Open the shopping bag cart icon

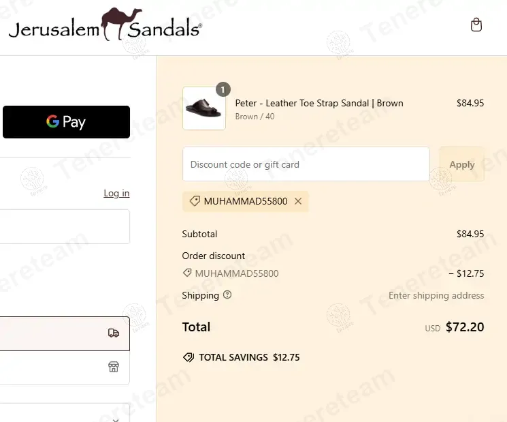(x=476, y=25)
